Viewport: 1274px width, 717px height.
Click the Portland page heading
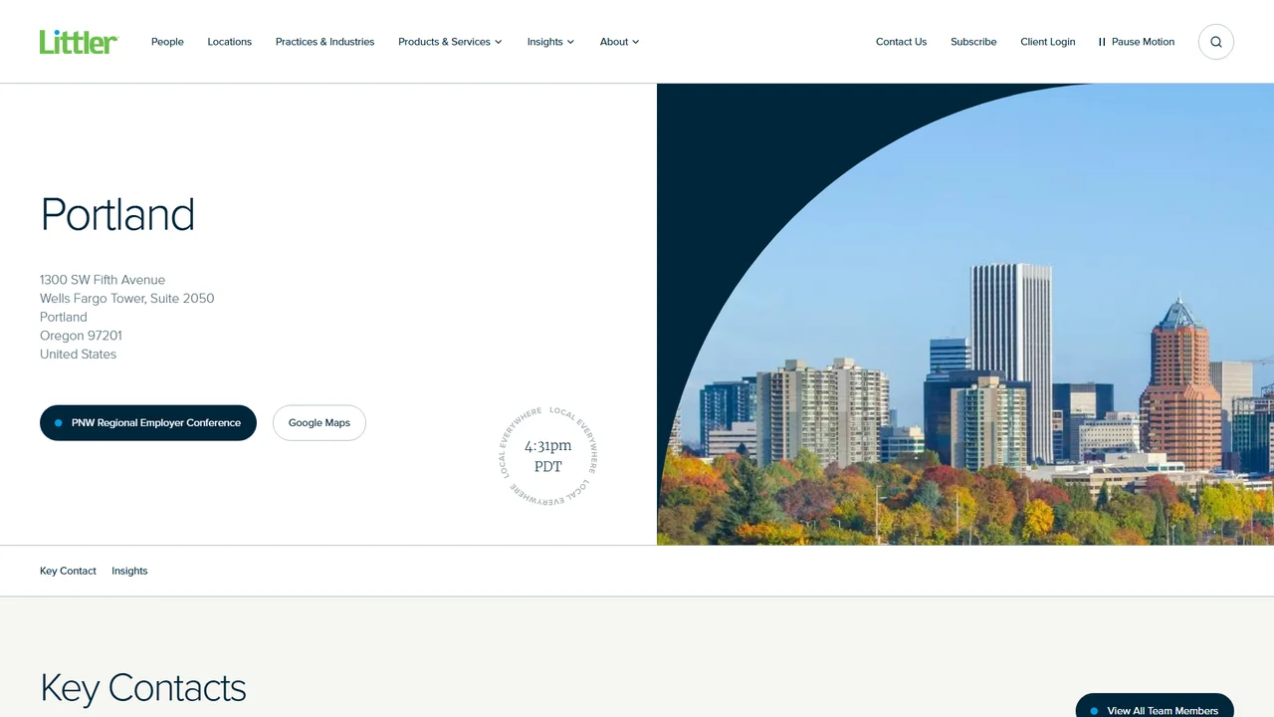point(117,214)
